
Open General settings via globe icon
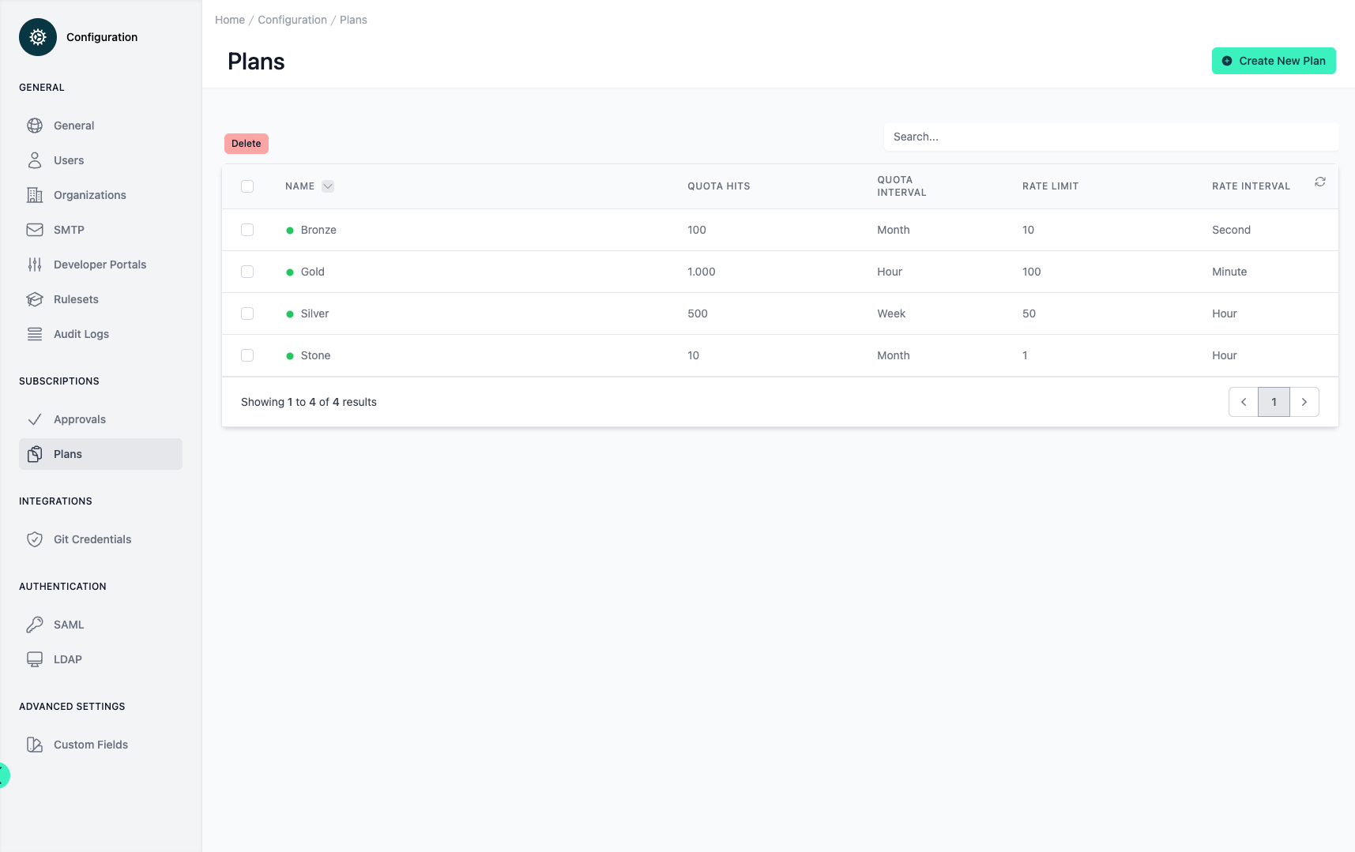click(35, 126)
